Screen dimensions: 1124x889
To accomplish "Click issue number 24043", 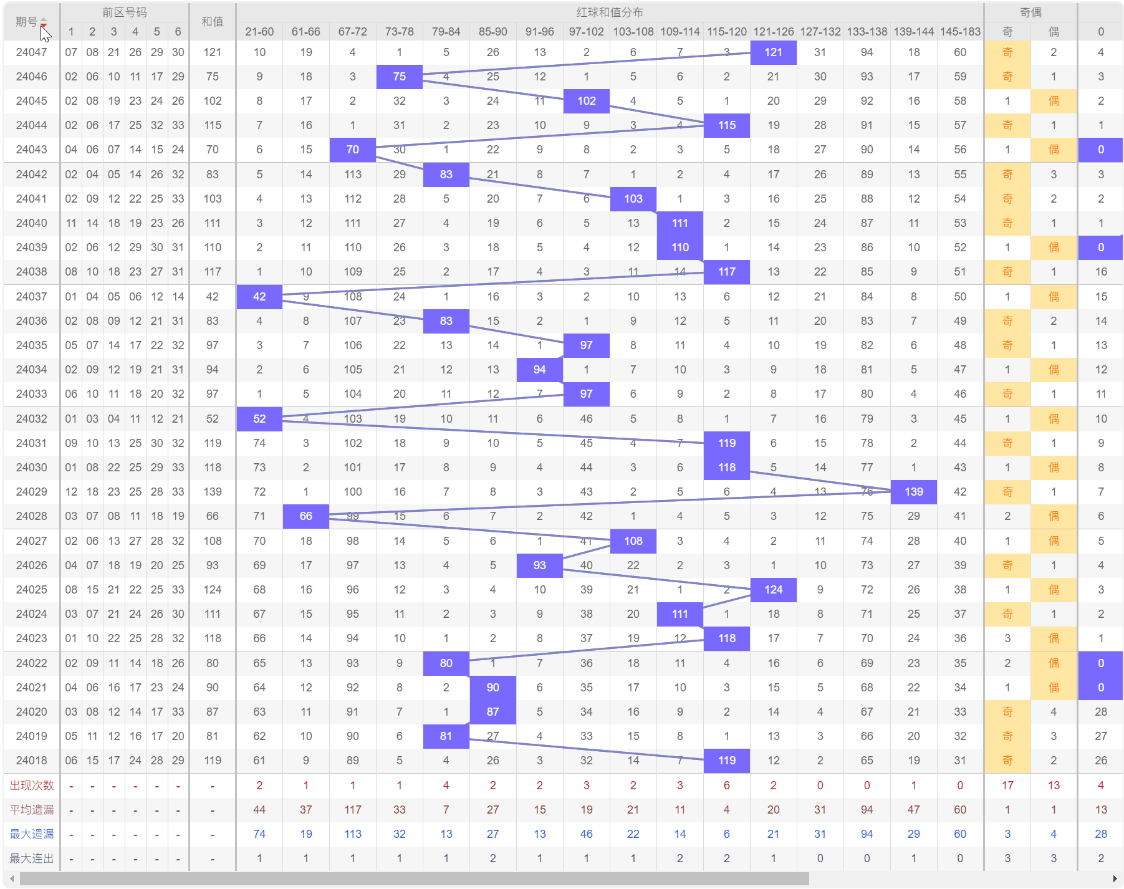I will pyautogui.click(x=31, y=150).
